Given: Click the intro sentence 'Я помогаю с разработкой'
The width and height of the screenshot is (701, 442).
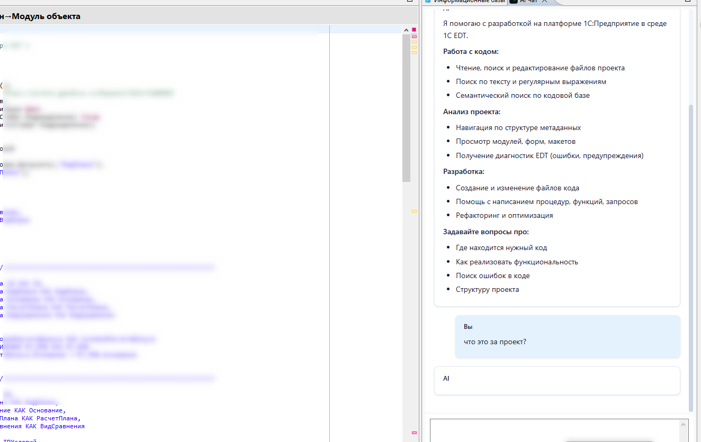Looking at the screenshot, I should (x=555, y=30).
